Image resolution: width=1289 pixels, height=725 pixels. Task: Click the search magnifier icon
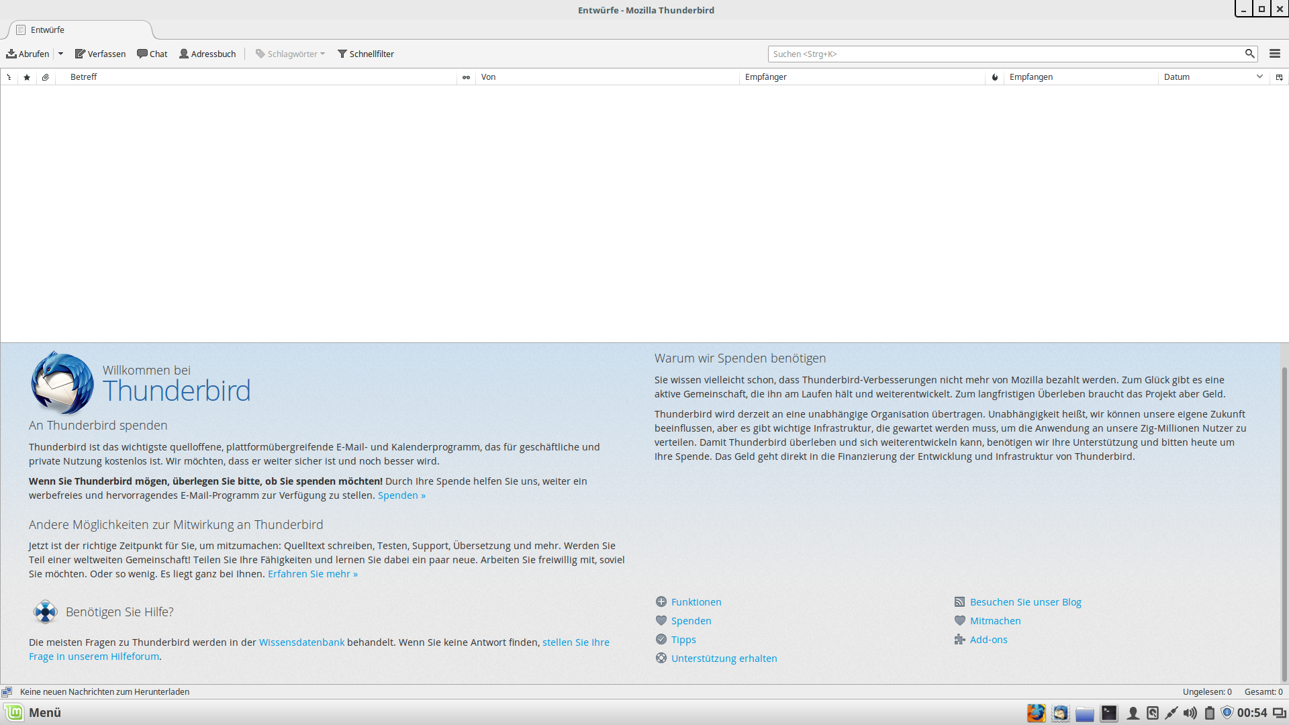1249,54
